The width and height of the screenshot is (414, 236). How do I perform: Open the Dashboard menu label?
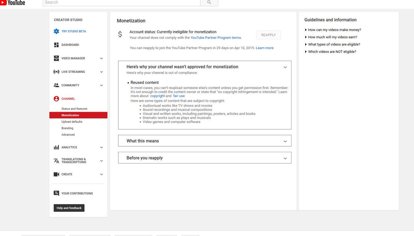70,45
